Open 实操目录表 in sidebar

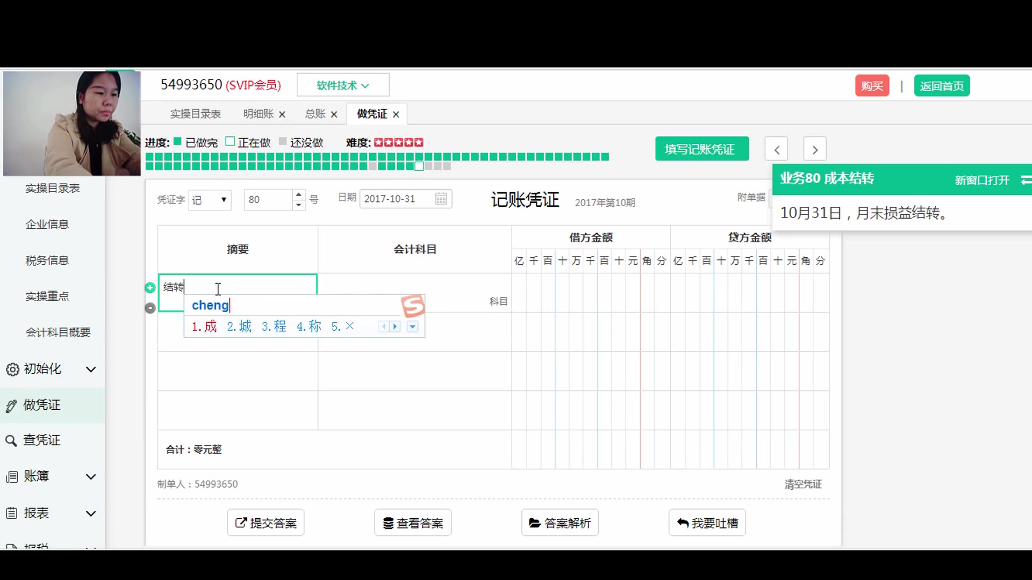(53, 189)
